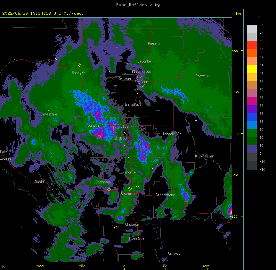Click the white plus marker west of Drumheller area

point(196,120)
